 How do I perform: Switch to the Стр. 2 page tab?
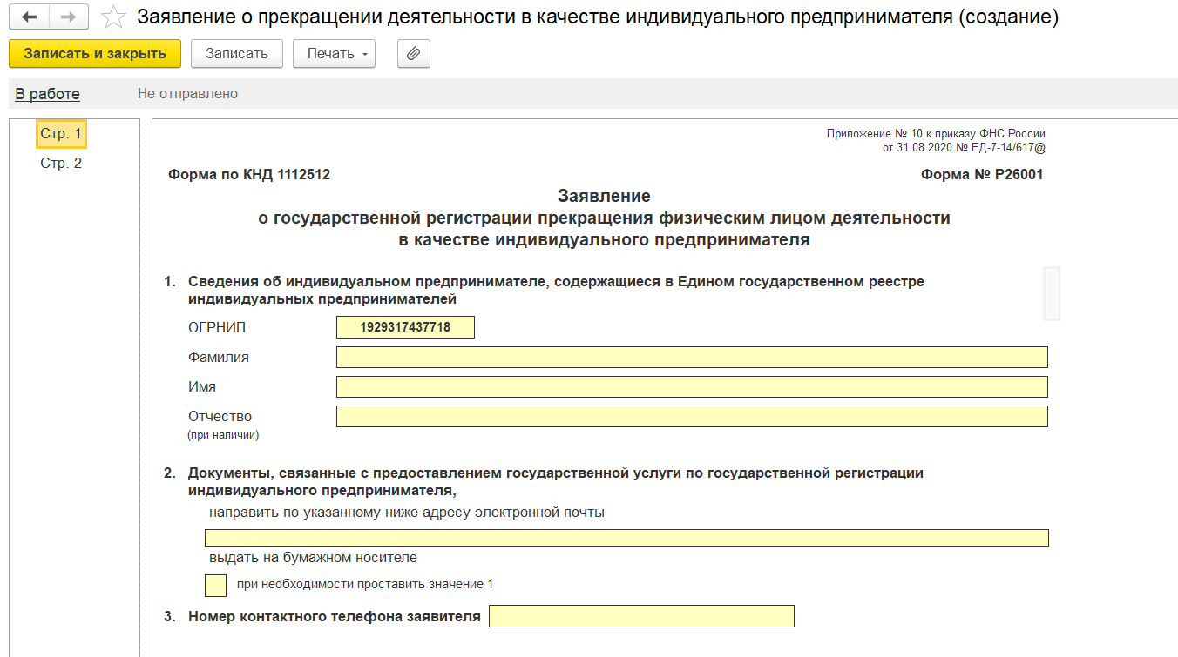(61, 164)
